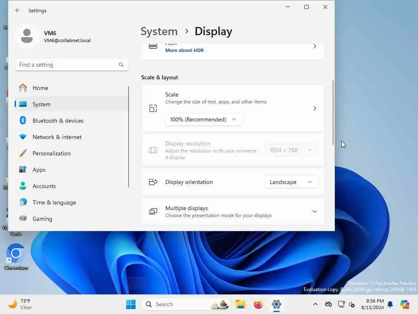Launch Firefox from the taskbar
Image resolution: width=418 pixels, height=314 pixels.
coord(258,304)
